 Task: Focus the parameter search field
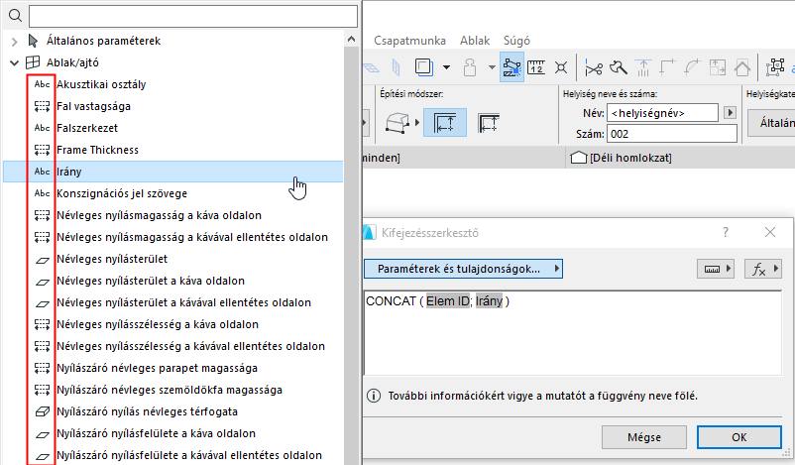click(193, 16)
